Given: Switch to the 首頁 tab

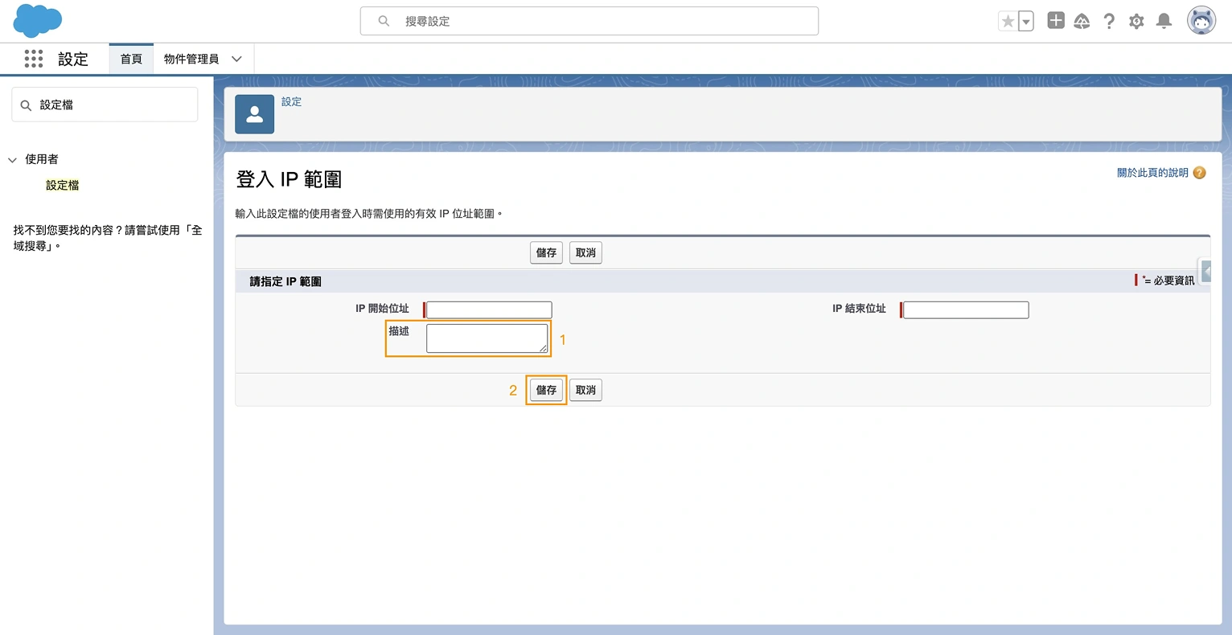Looking at the screenshot, I should coord(130,59).
